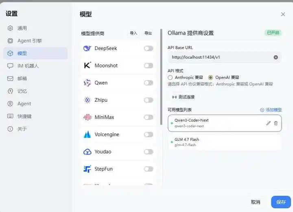The image size is (293, 212).
Task: Click the 关于 about entry
Action: click(35, 129)
